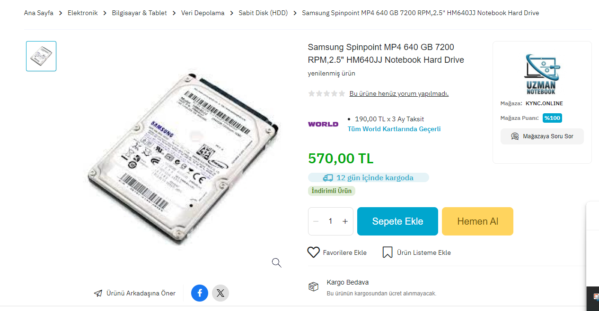This screenshot has width=599, height=311.
Task: Click the heart icon for favorites
Action: [x=314, y=252]
